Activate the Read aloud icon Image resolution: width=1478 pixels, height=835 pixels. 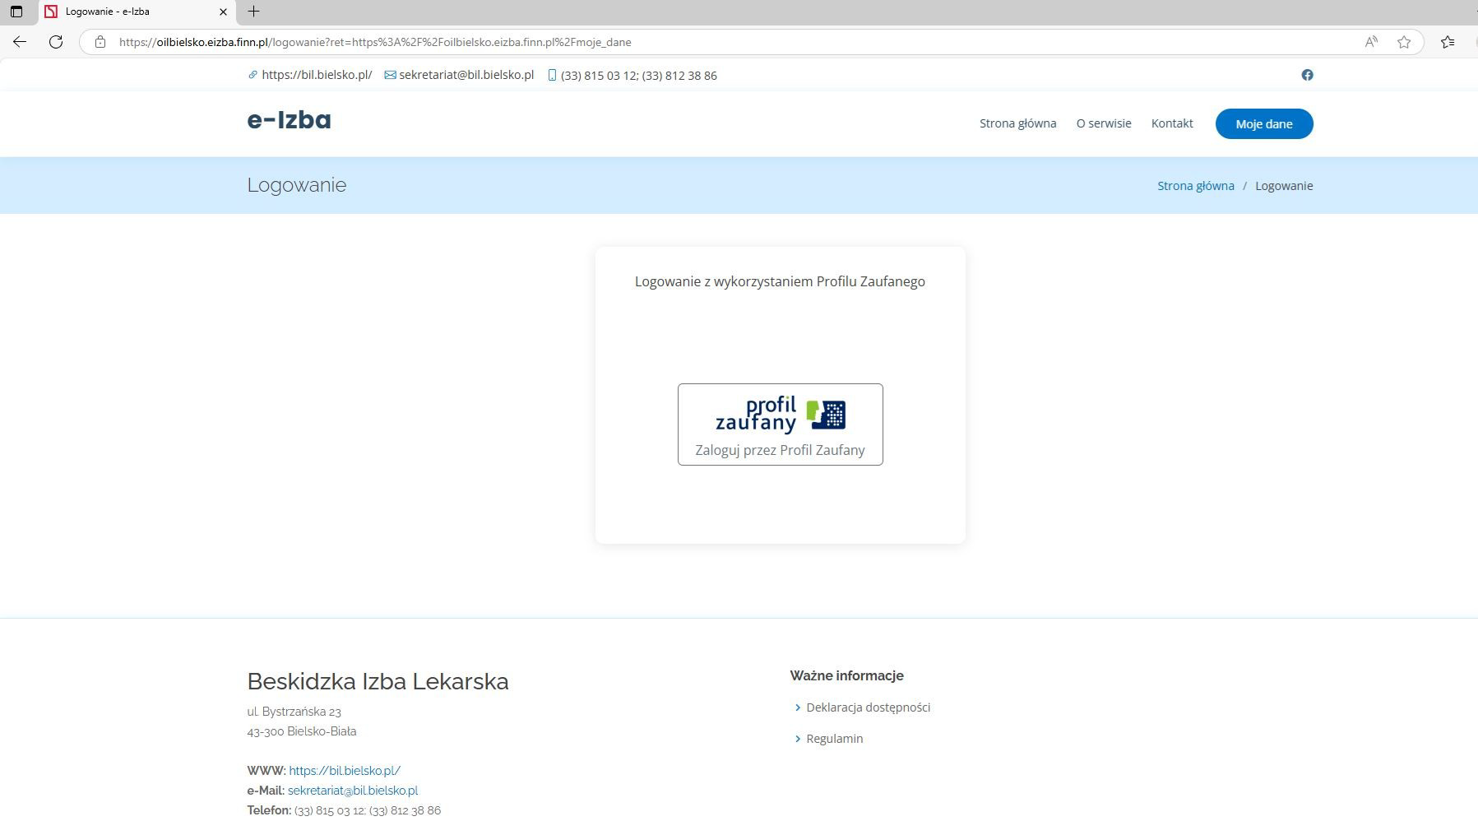pyautogui.click(x=1371, y=42)
